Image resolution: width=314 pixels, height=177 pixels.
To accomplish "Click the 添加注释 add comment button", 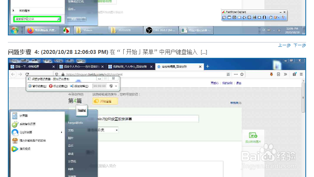I will click(79, 86).
